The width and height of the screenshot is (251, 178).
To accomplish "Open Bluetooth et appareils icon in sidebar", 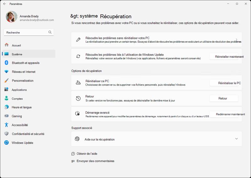I will pyautogui.click(x=6, y=63).
